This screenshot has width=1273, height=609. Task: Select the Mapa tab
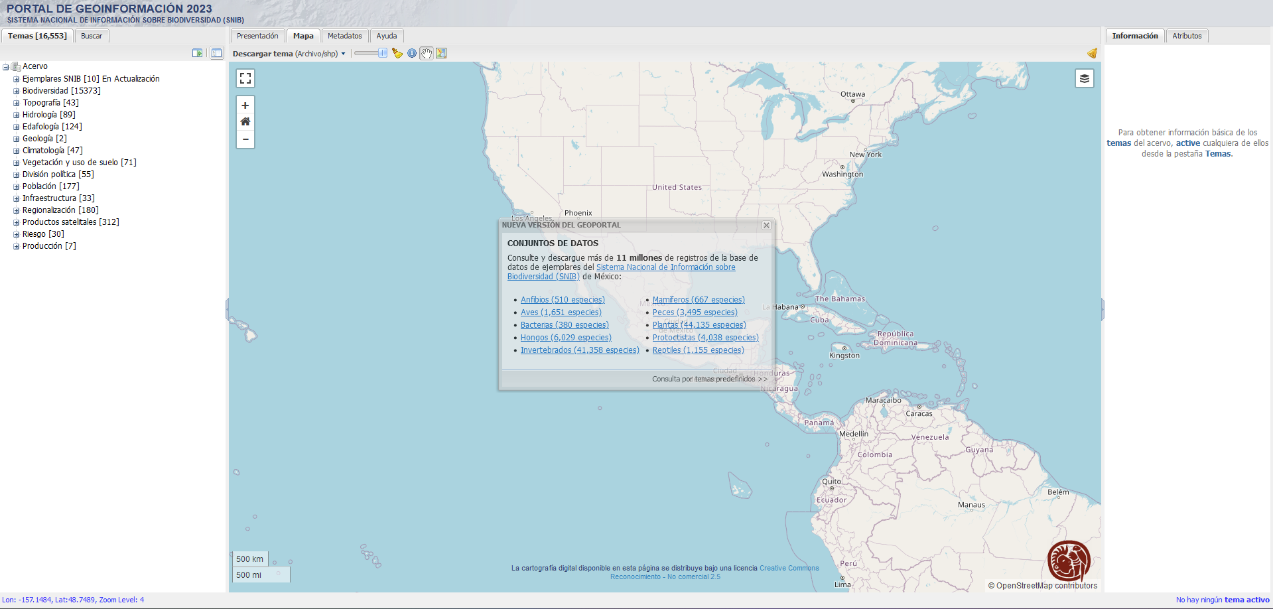pyautogui.click(x=303, y=36)
